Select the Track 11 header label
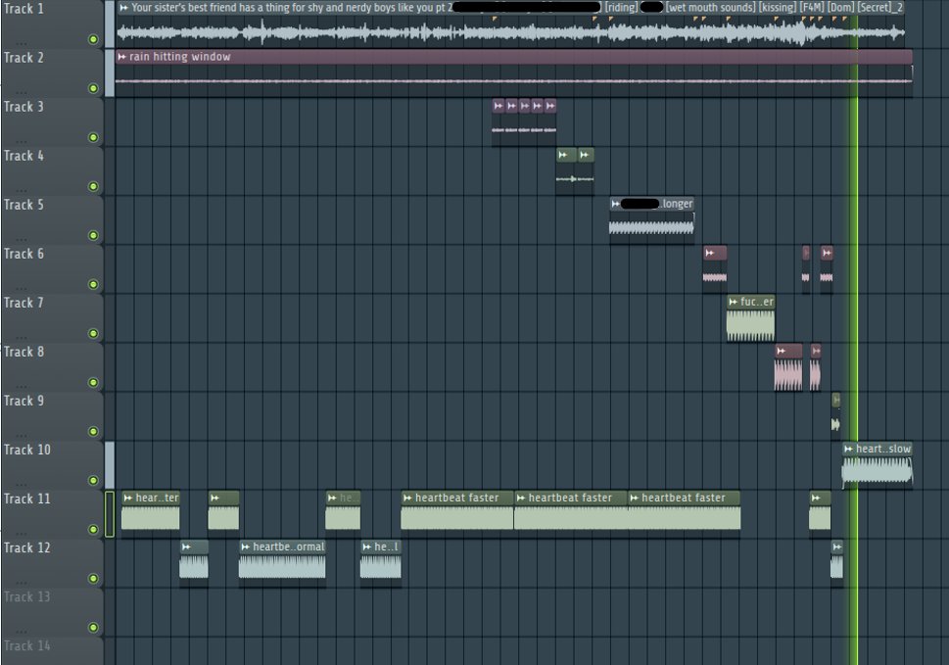Viewport: 949px width, 665px height. point(26,499)
